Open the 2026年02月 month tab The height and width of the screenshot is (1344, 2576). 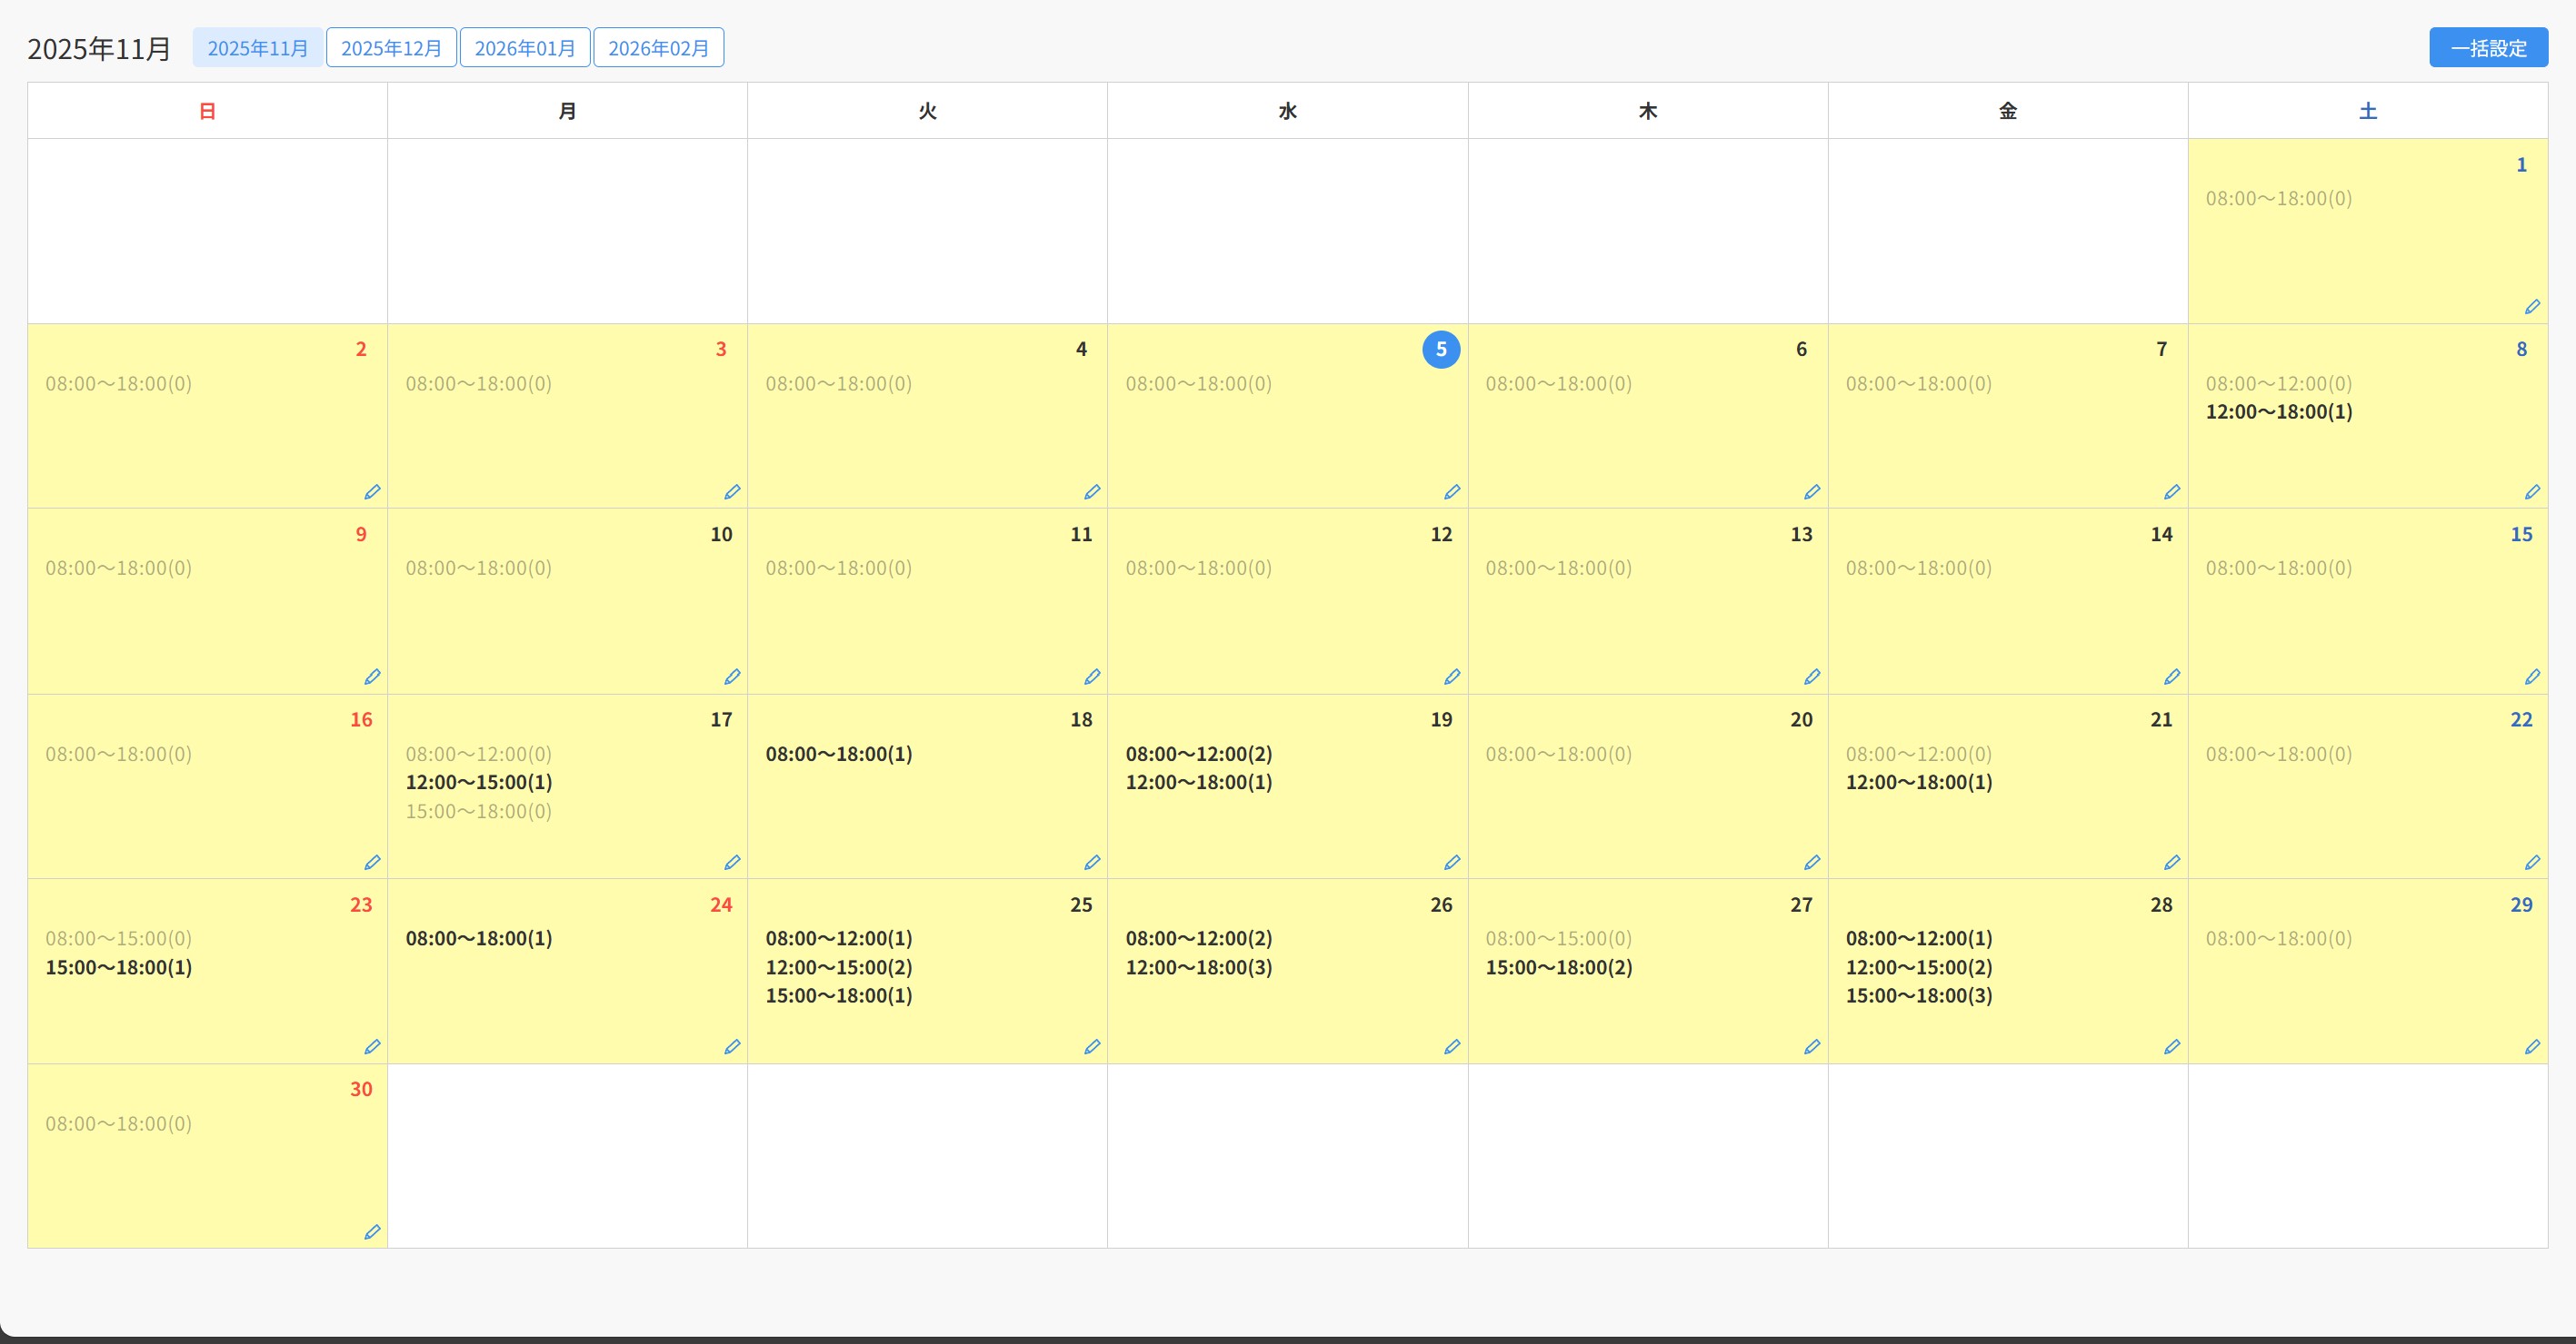[658, 48]
